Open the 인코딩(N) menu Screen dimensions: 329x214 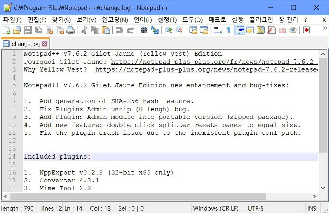115,20
